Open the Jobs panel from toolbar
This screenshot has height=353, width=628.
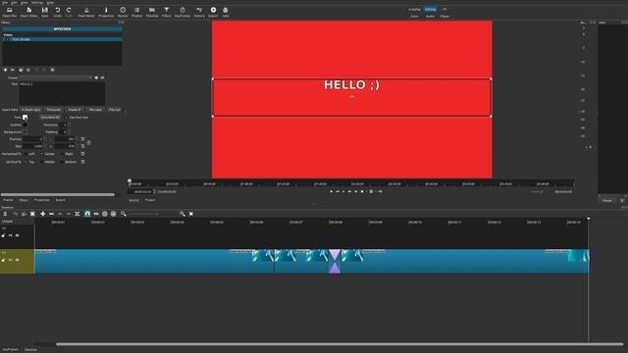pos(226,12)
